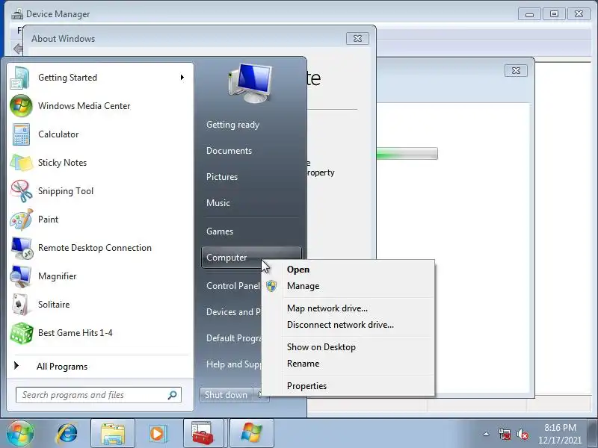Maximize the Device Manager window
The image size is (598, 448).
tap(554, 14)
